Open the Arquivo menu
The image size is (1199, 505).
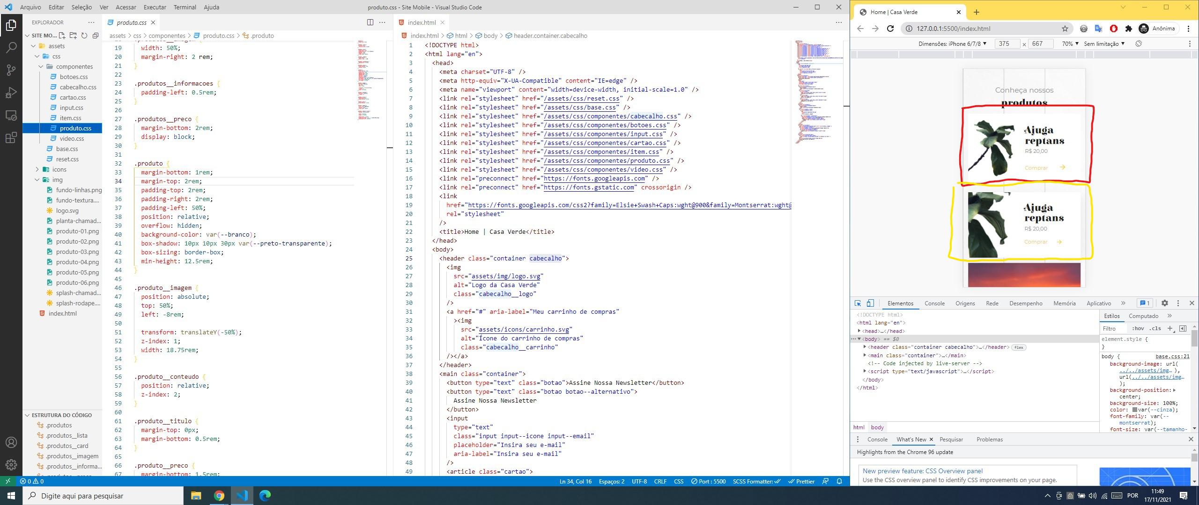pos(30,7)
